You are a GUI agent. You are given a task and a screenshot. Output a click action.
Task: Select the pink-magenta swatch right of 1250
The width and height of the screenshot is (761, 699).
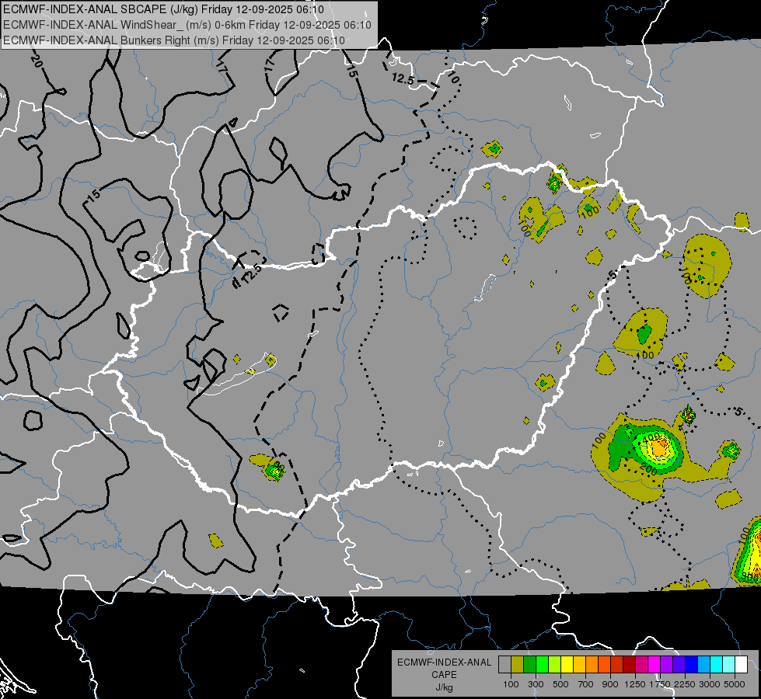(642, 665)
